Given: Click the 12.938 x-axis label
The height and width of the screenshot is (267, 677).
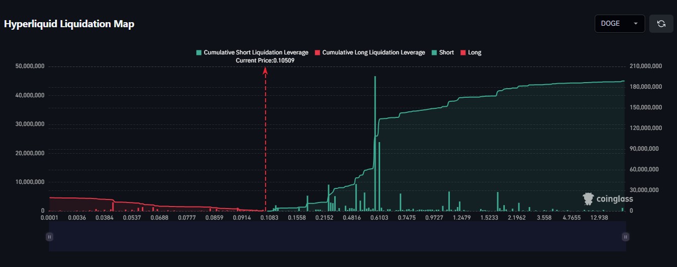Looking at the screenshot, I should 599,218.
